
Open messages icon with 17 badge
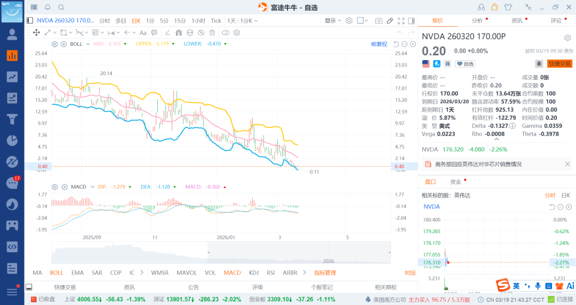[x=12, y=183]
